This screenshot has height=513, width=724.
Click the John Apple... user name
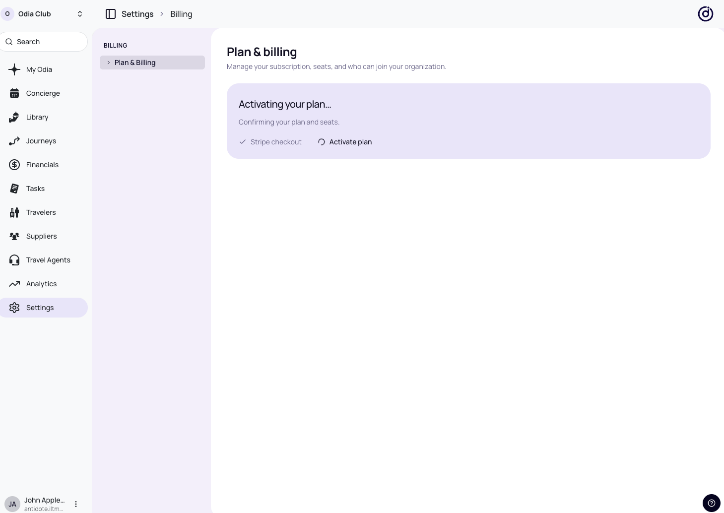click(x=45, y=500)
